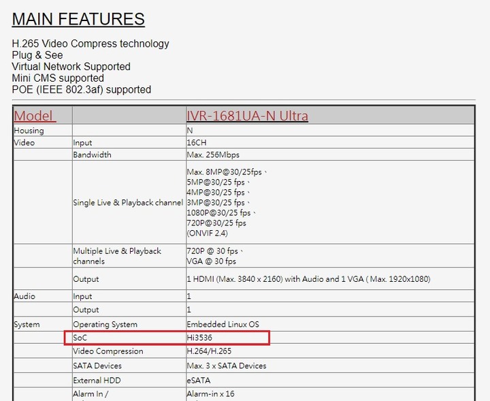
Task: Click "Single Live & Playback channel" label
Action: coord(128,202)
